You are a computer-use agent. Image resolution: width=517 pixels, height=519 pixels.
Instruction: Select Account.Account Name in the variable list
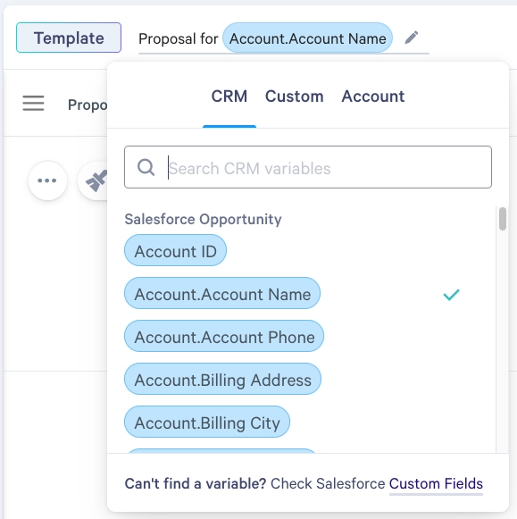(222, 293)
